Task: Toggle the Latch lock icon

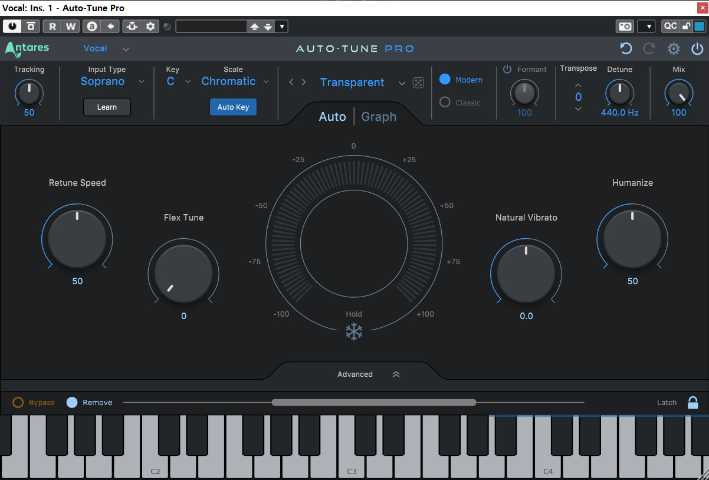Action: pyautogui.click(x=693, y=403)
